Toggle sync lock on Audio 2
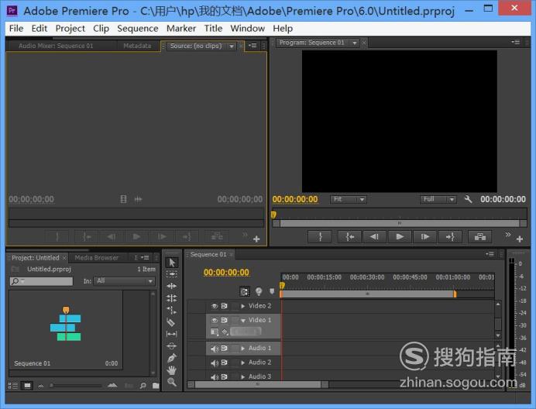This screenshot has height=409, width=536. 225,363
